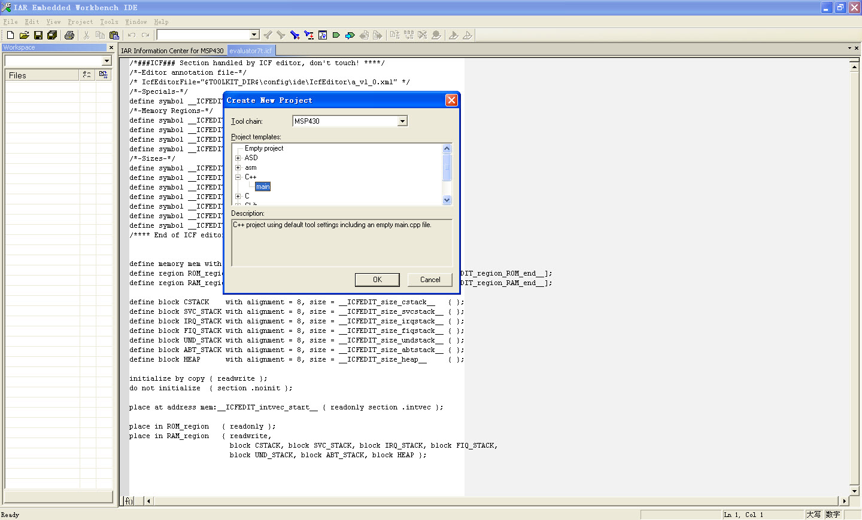Click the Redo arrow icon
This screenshot has height=520, width=862.
tap(145, 35)
